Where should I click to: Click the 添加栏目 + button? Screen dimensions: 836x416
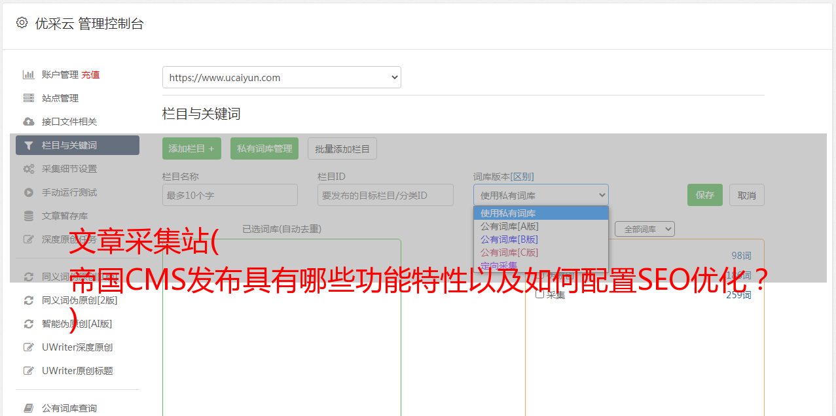192,148
